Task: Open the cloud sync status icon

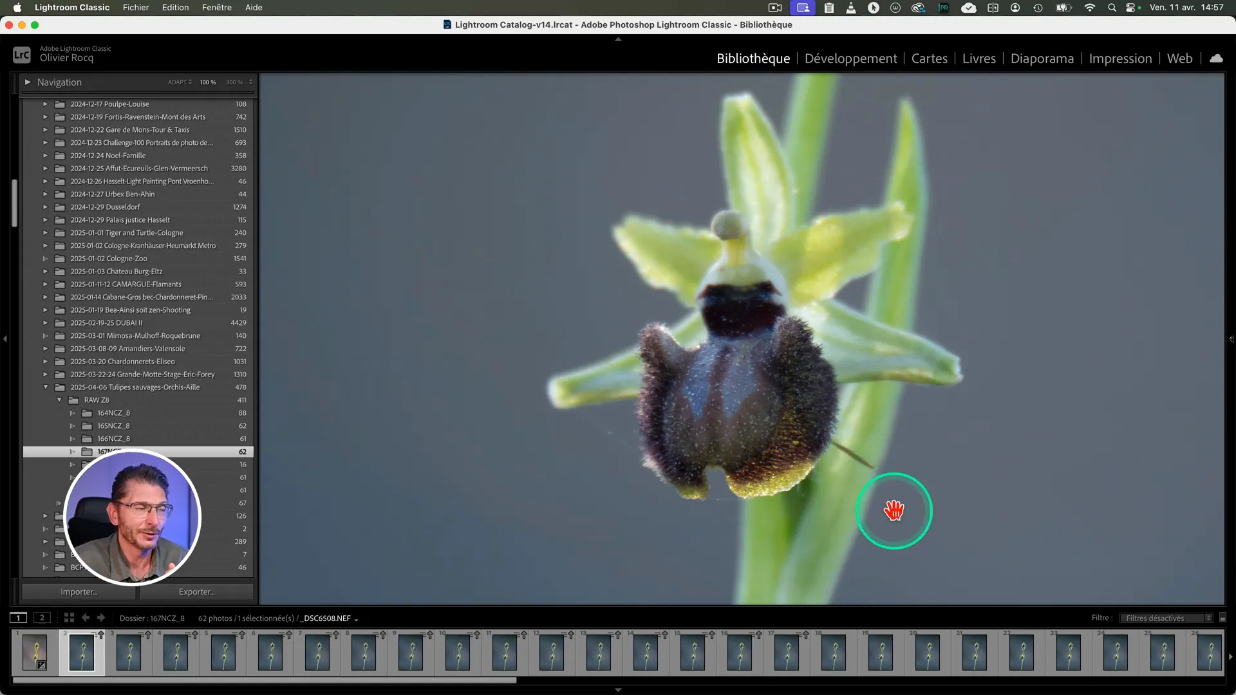Action: pyautogui.click(x=1216, y=59)
